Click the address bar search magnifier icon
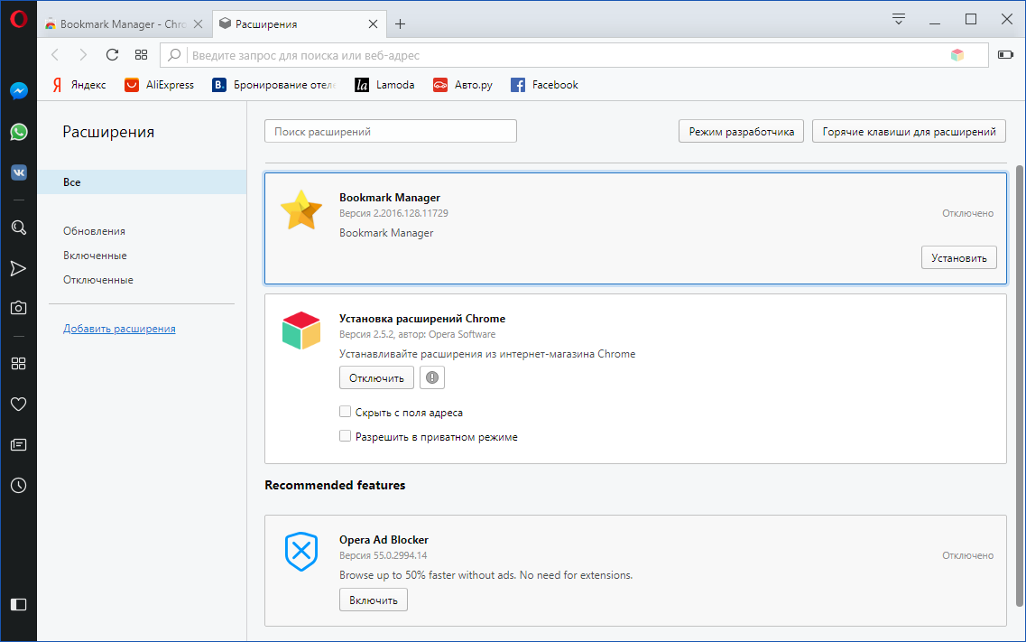 [x=174, y=55]
